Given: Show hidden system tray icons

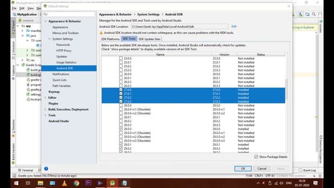Looking at the screenshot, I should [x=258, y=183].
